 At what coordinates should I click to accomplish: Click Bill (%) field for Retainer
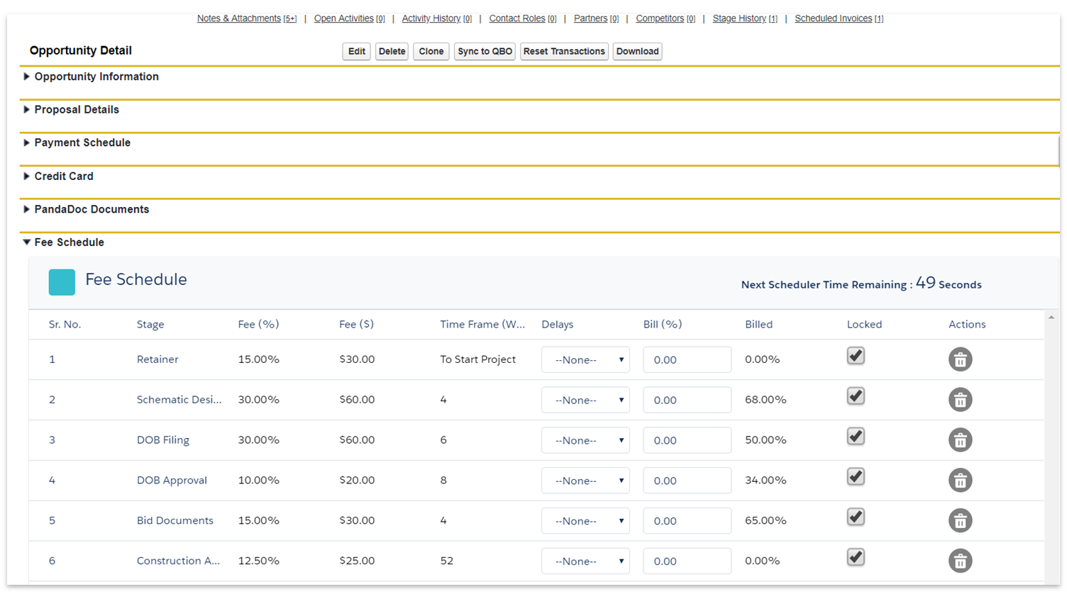[687, 359]
